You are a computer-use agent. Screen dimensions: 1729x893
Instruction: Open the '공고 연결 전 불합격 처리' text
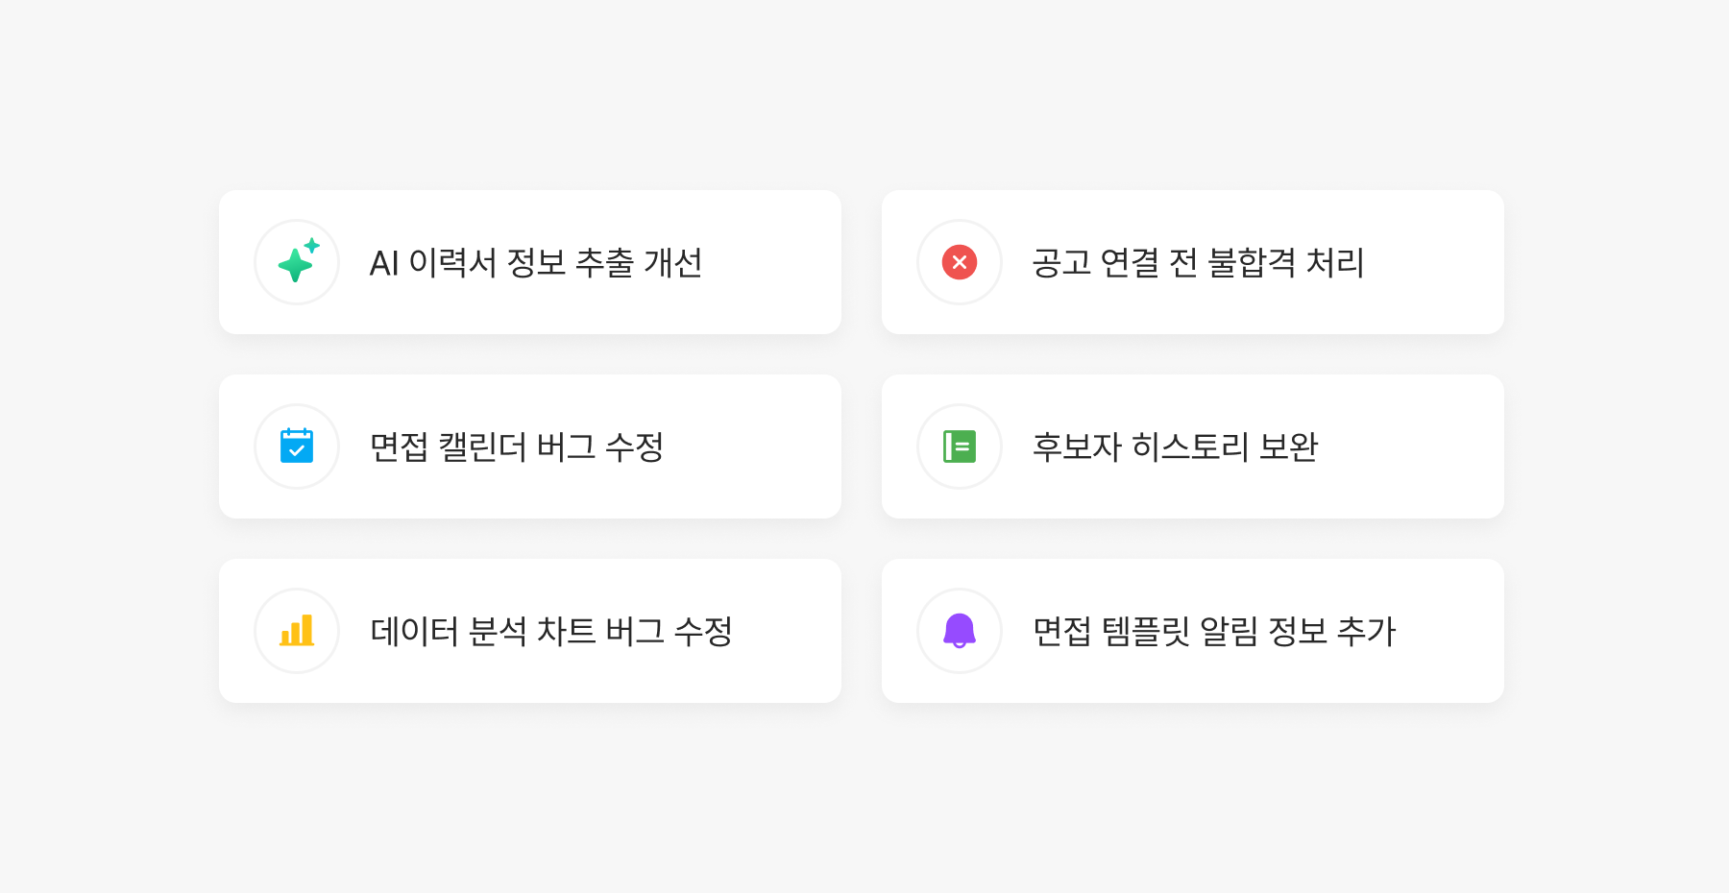pos(1197,263)
